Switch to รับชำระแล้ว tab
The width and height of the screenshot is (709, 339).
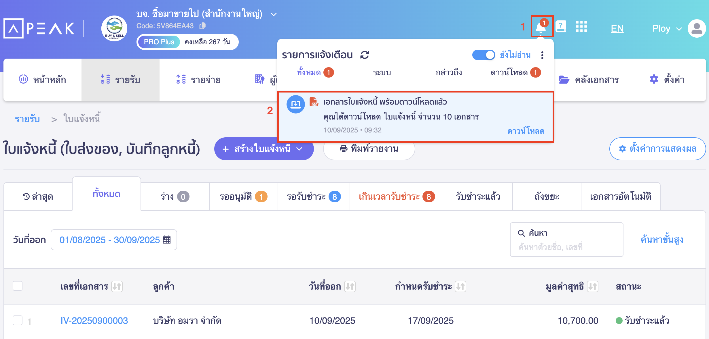pos(478,197)
